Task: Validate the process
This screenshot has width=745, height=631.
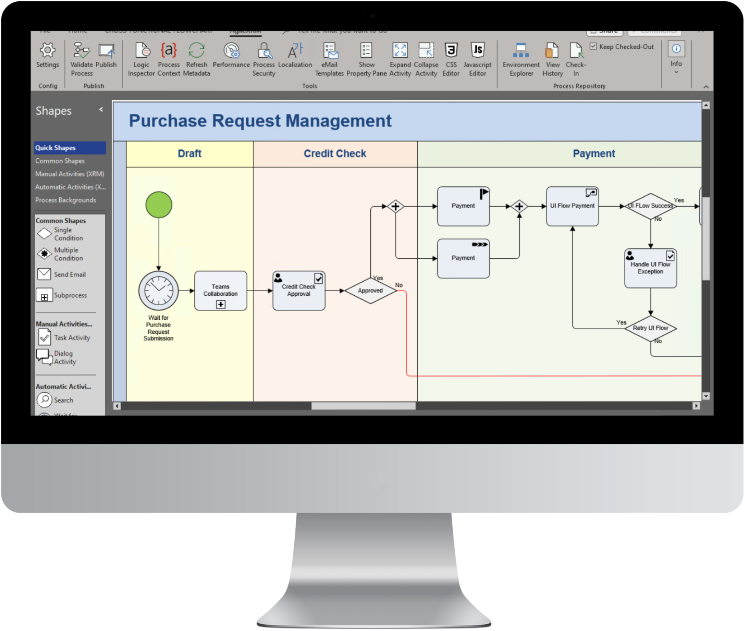Action: click(x=82, y=59)
